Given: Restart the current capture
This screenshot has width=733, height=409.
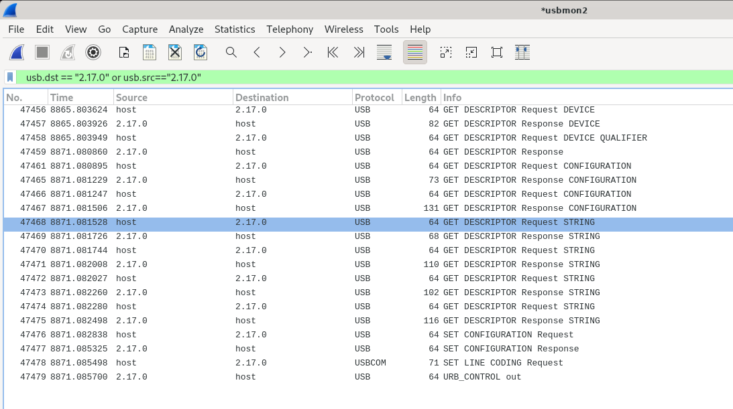Looking at the screenshot, I should coord(68,52).
